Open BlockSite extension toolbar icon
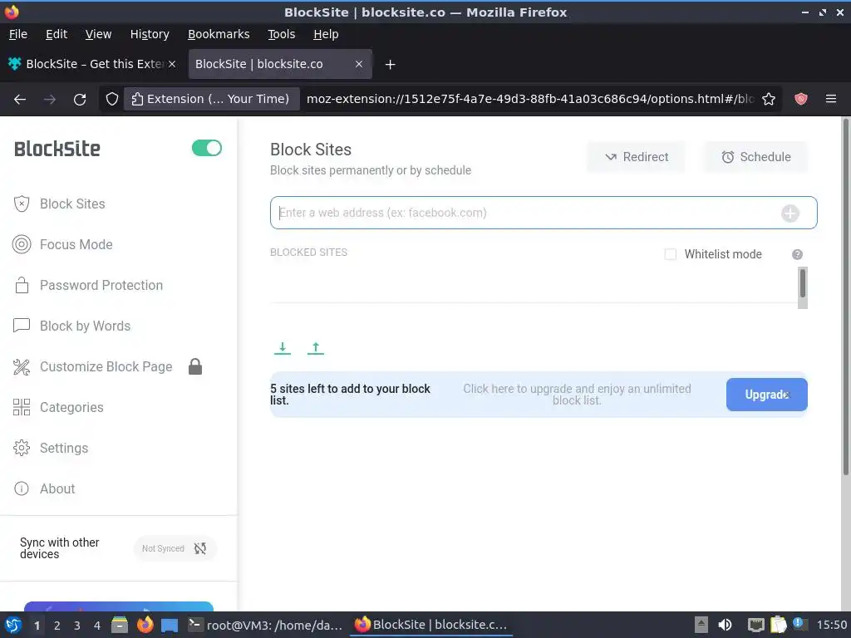Screen dimensions: 851x638 click(801, 99)
